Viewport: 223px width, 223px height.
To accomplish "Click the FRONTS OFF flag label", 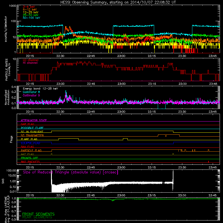I will click(30, 158).
